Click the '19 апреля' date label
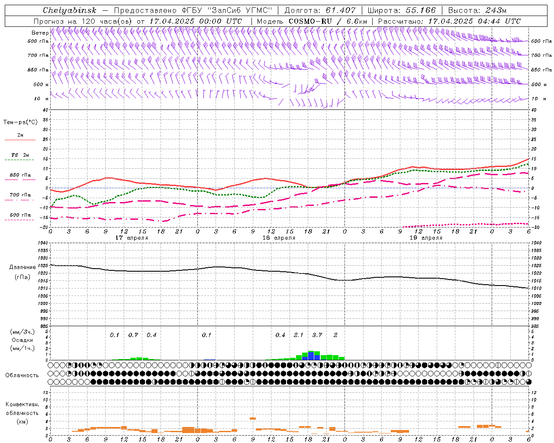The image size is (554, 443). coord(426,238)
